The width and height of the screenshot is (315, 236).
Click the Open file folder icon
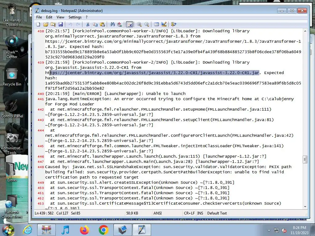point(46,24)
